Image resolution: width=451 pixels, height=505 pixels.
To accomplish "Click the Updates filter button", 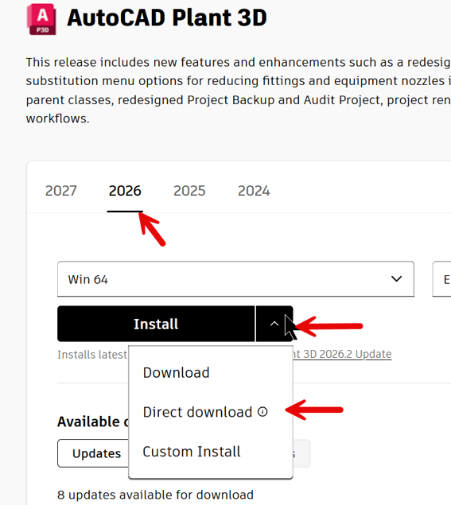I will pos(93,453).
